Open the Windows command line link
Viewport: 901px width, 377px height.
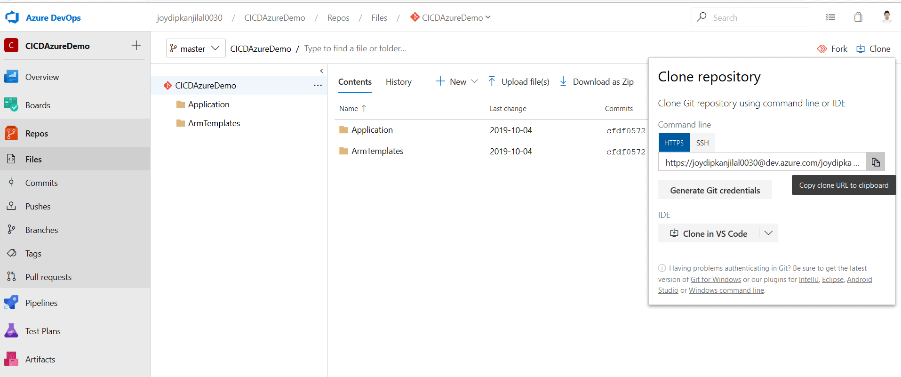pos(726,290)
